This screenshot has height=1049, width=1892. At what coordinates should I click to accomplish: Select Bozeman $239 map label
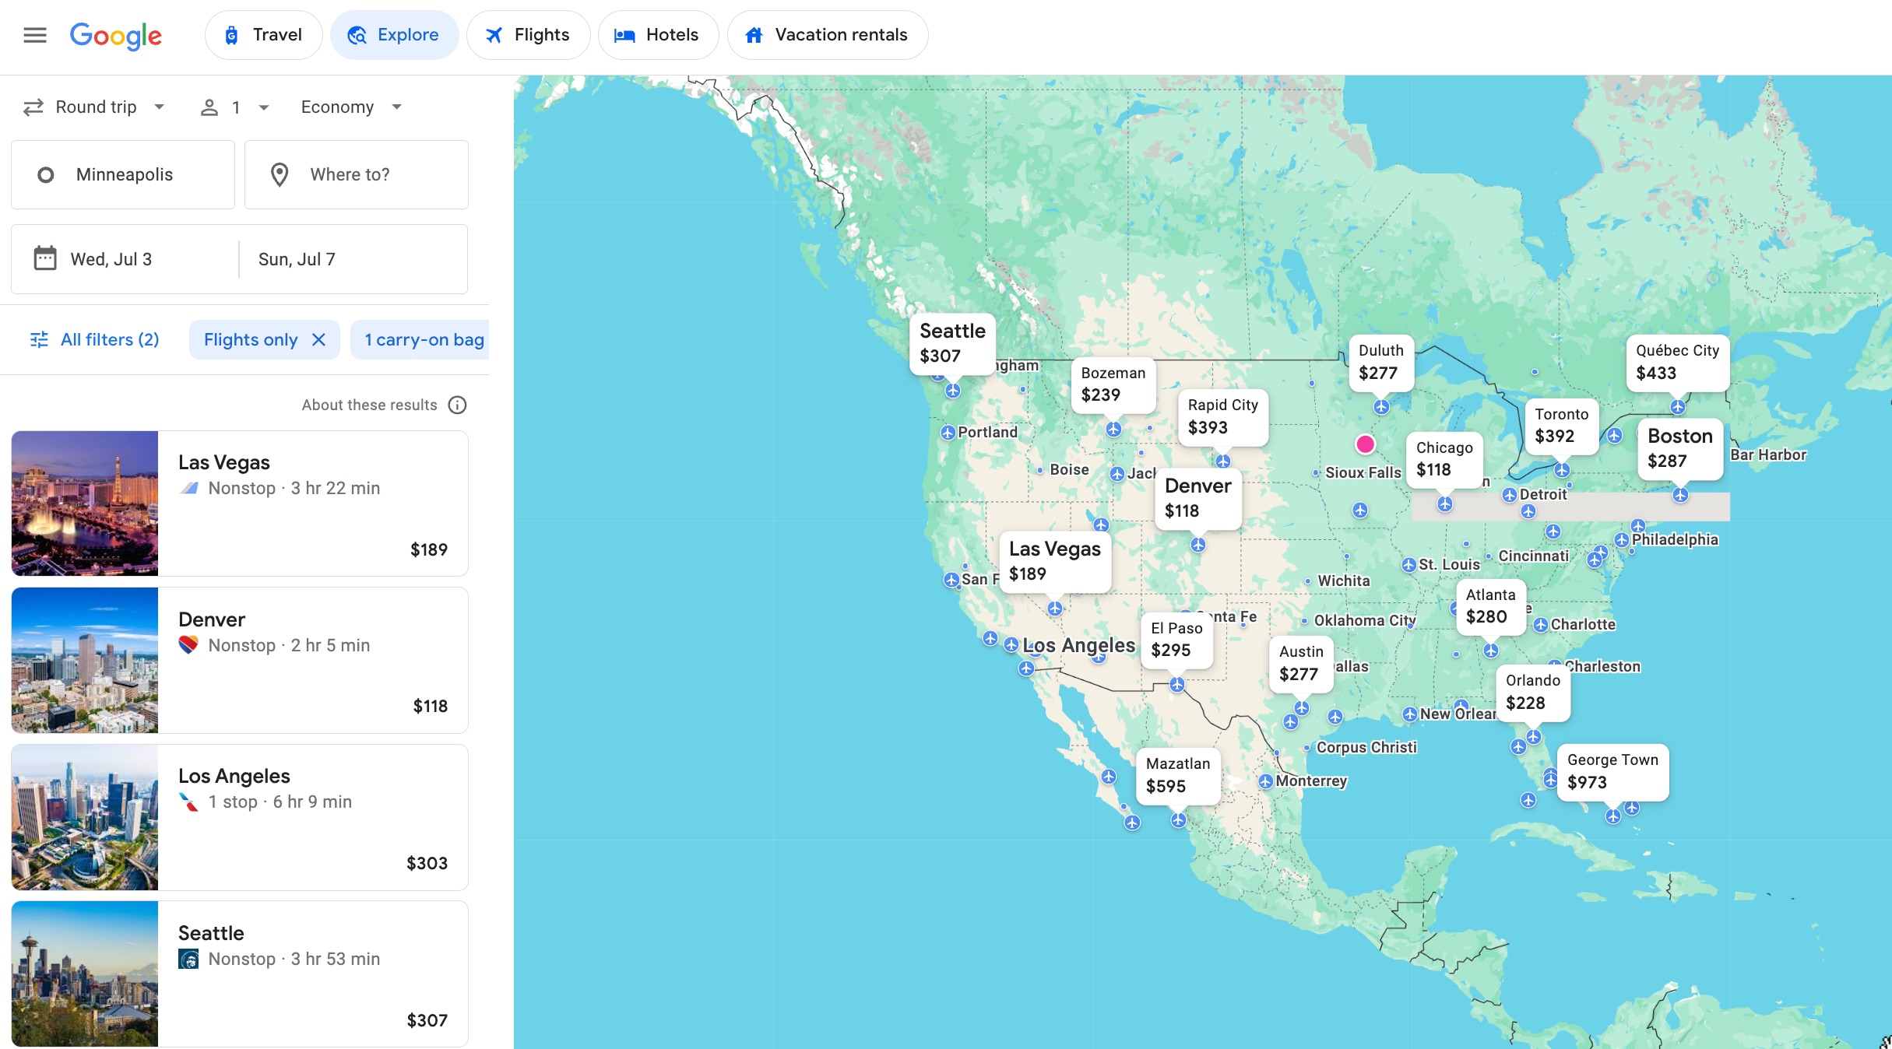click(1113, 384)
